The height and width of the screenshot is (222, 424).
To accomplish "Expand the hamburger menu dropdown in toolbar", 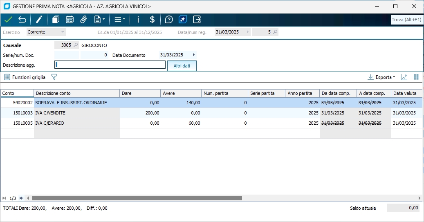I will click(120, 19).
